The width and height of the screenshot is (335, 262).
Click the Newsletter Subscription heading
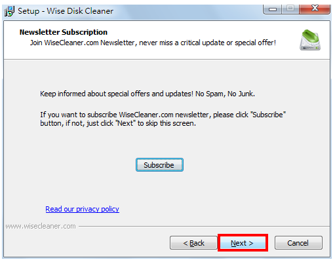click(64, 32)
